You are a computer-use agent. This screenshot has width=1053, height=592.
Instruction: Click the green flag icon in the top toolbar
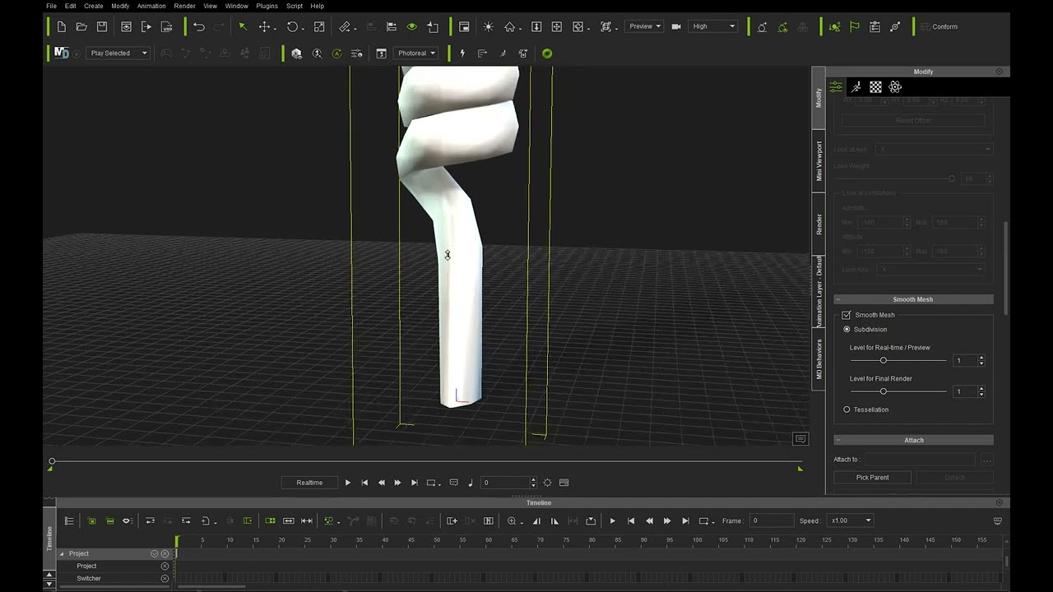855,26
